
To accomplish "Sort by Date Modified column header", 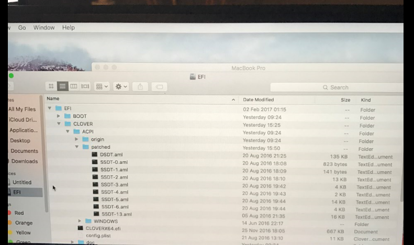I will click(x=258, y=99).
